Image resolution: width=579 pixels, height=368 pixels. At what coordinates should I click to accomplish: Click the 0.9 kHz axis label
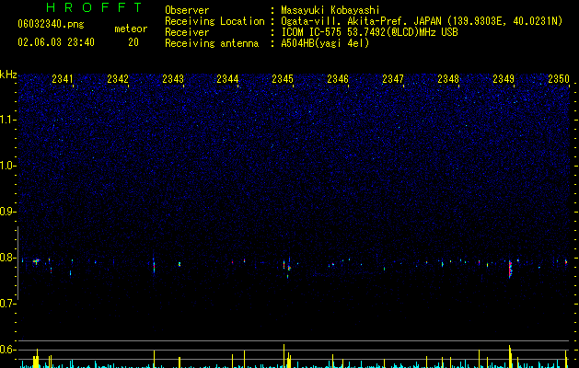coord(7,212)
